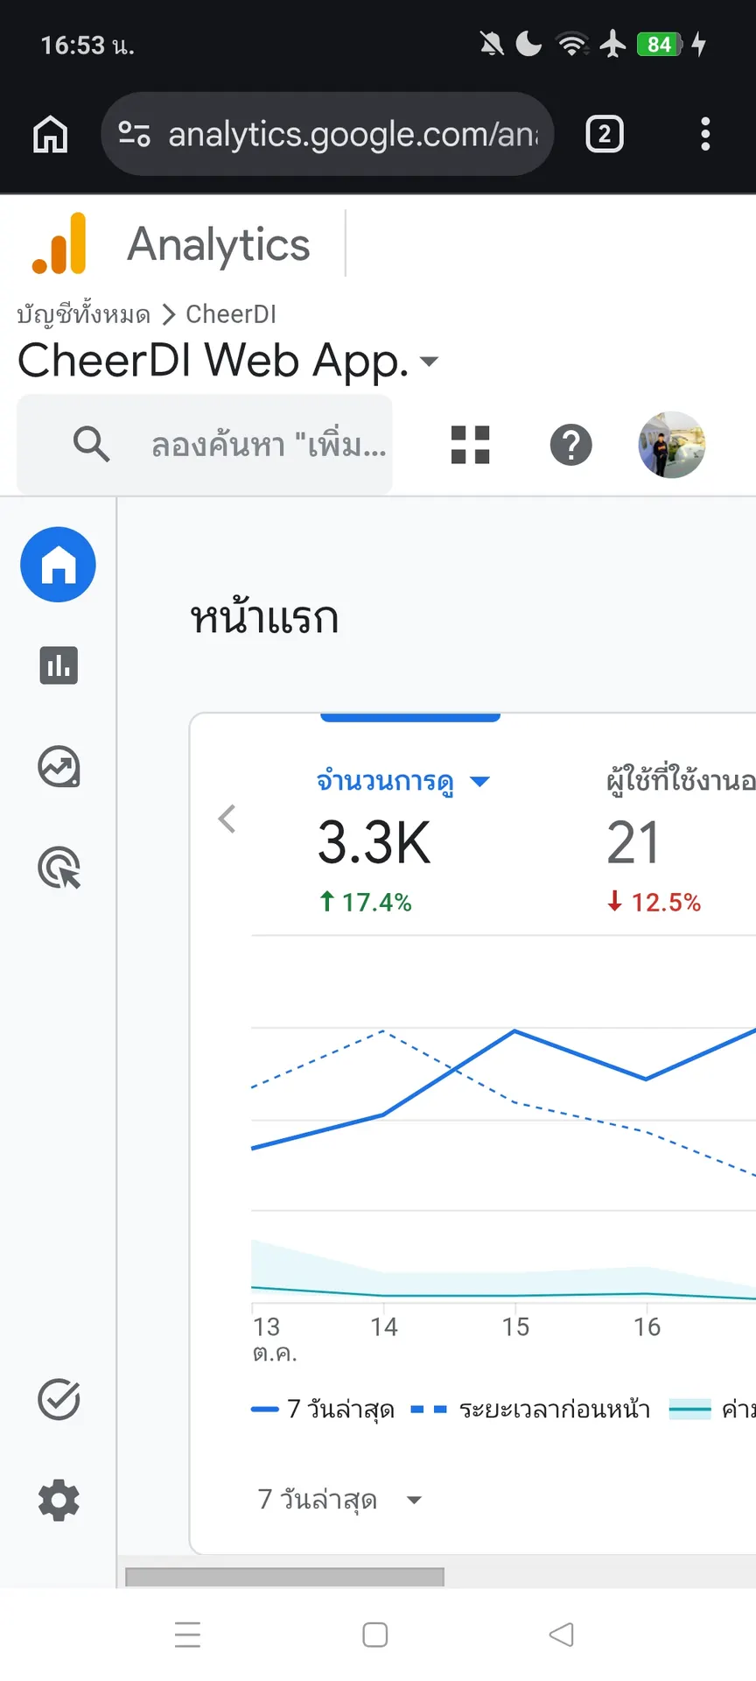This screenshot has height=1681, width=756.
Task: Tap the Android home square button
Action: pos(375,1635)
